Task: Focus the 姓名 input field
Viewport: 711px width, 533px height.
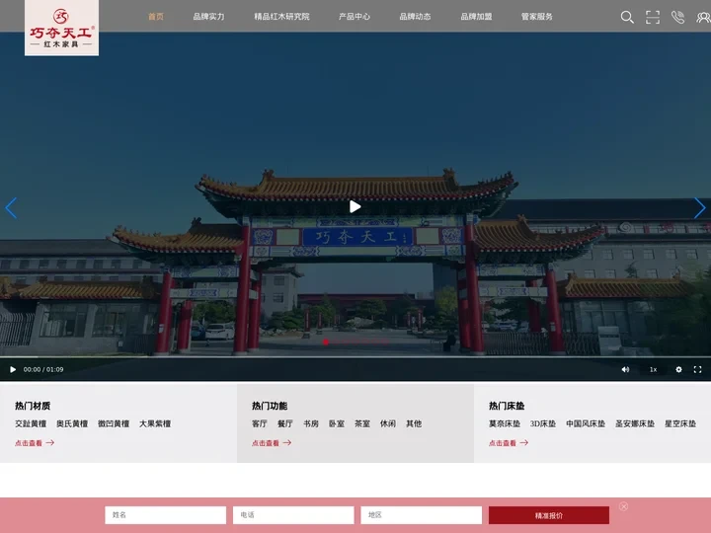Action: pos(166,515)
